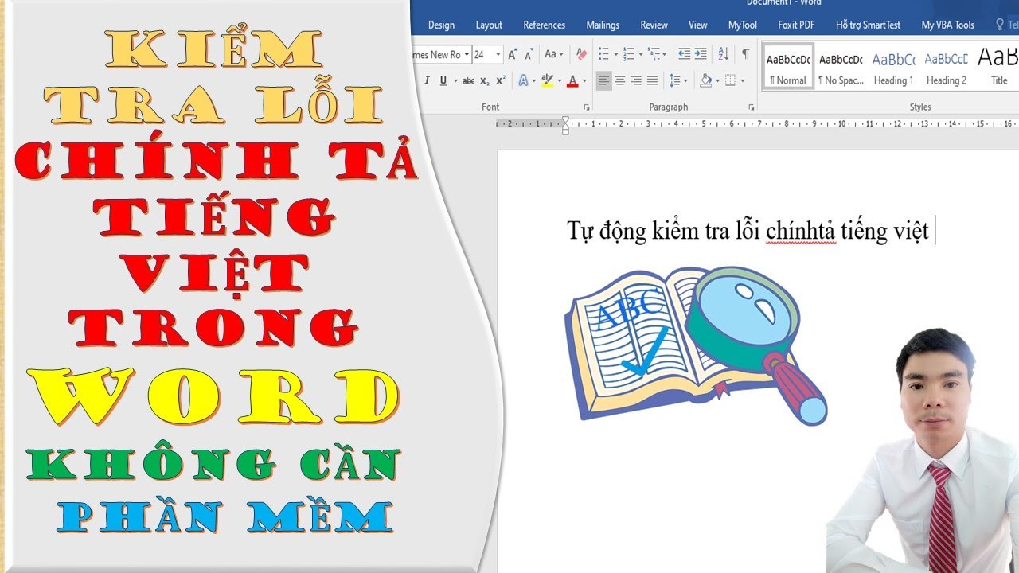Open the References tab
Screen dimensions: 1019x573
(545, 25)
